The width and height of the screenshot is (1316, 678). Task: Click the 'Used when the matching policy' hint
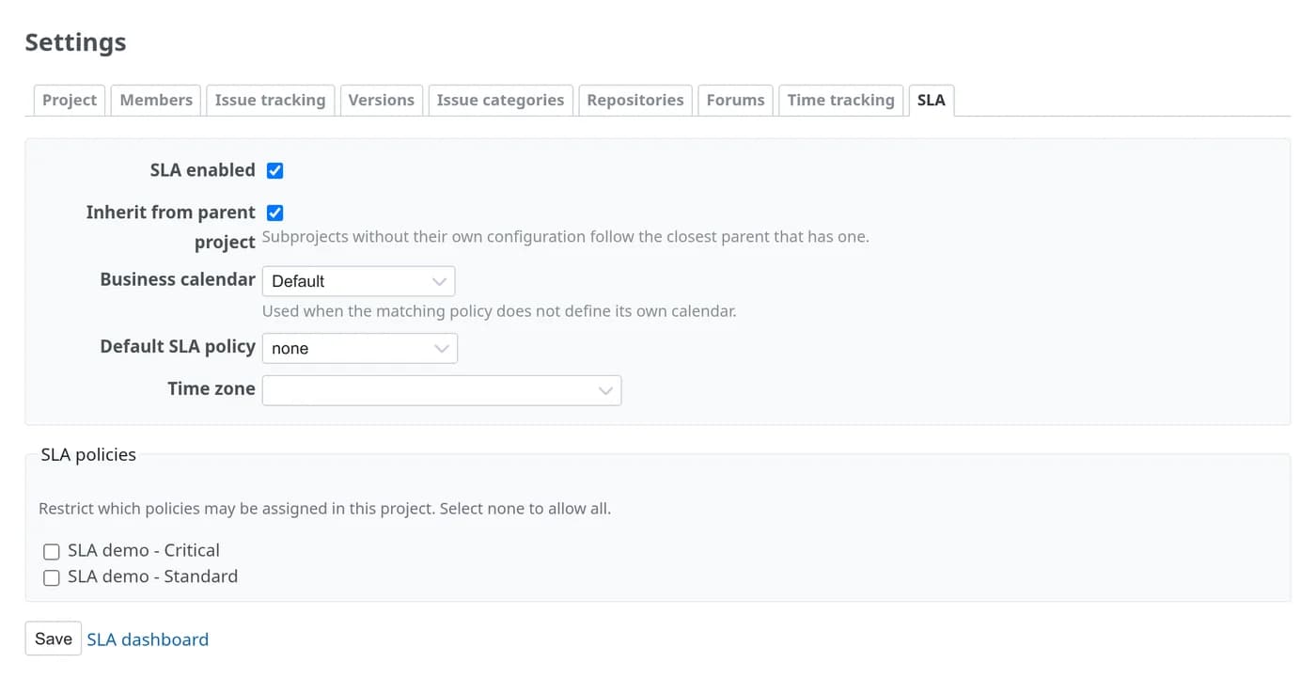click(499, 310)
